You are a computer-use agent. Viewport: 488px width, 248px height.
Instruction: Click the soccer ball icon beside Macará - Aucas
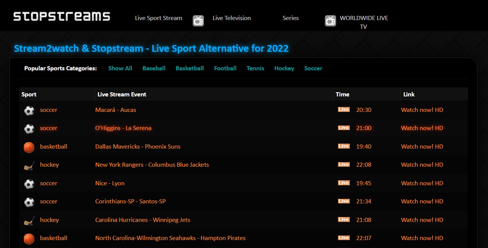(29, 110)
